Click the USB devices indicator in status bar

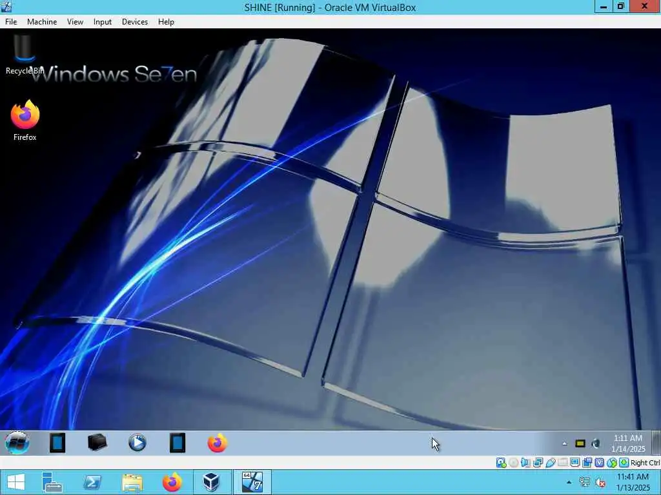[x=550, y=463]
